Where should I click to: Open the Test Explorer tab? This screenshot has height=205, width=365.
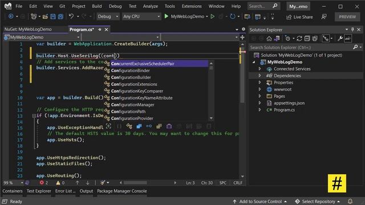point(39,191)
